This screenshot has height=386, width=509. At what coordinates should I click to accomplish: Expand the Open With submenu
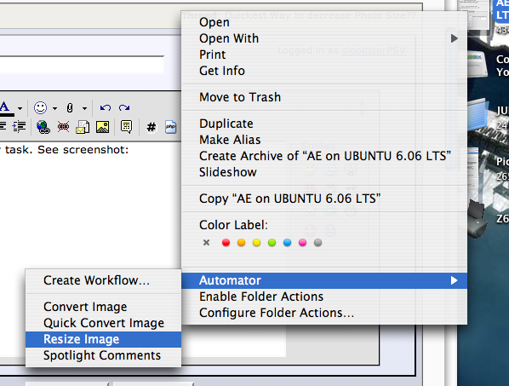pyautogui.click(x=324, y=38)
